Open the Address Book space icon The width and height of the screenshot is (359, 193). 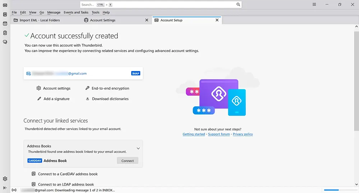pyautogui.click(x=5, y=14)
